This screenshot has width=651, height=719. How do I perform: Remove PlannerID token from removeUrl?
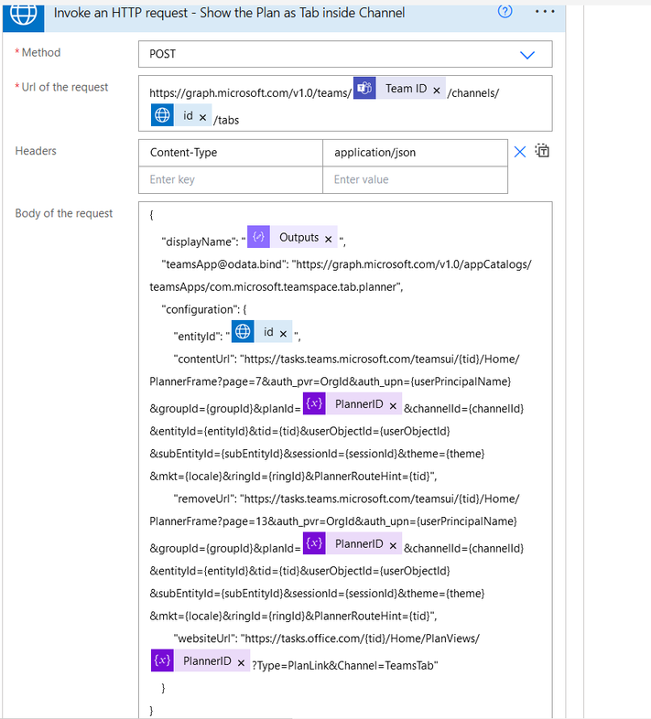click(393, 546)
